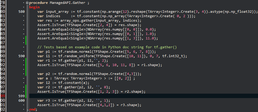This screenshot has height=112, width=258.
Task: Click line number 78 in the margin
Action: pyautogui.click(x=2, y=3)
